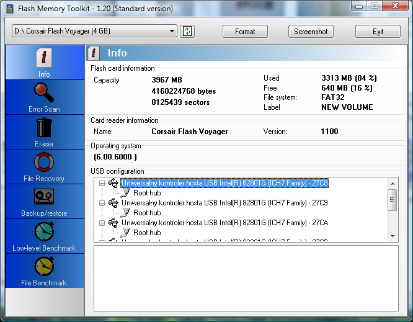Click Root hub icon under 27CA controller
The image size is (413, 322).
click(126, 233)
